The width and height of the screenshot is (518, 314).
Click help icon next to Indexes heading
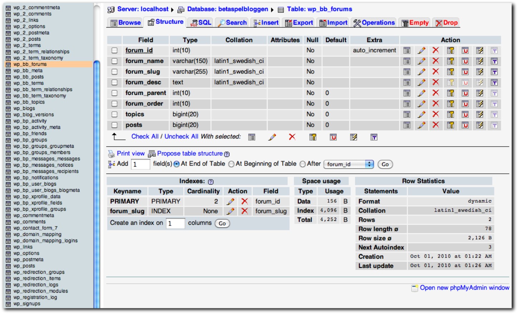(211, 182)
